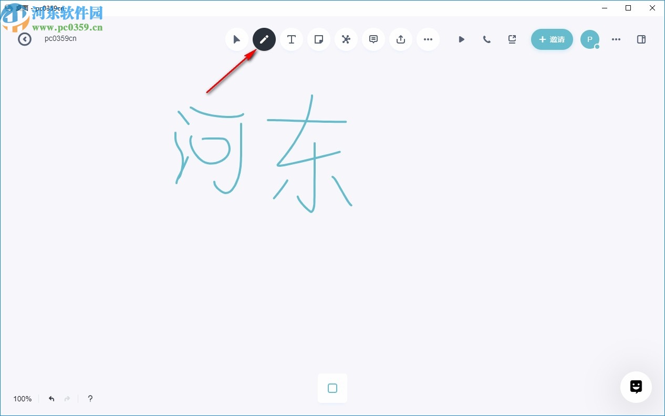
Task: Open the top-right overflow menu
Action: tap(616, 39)
